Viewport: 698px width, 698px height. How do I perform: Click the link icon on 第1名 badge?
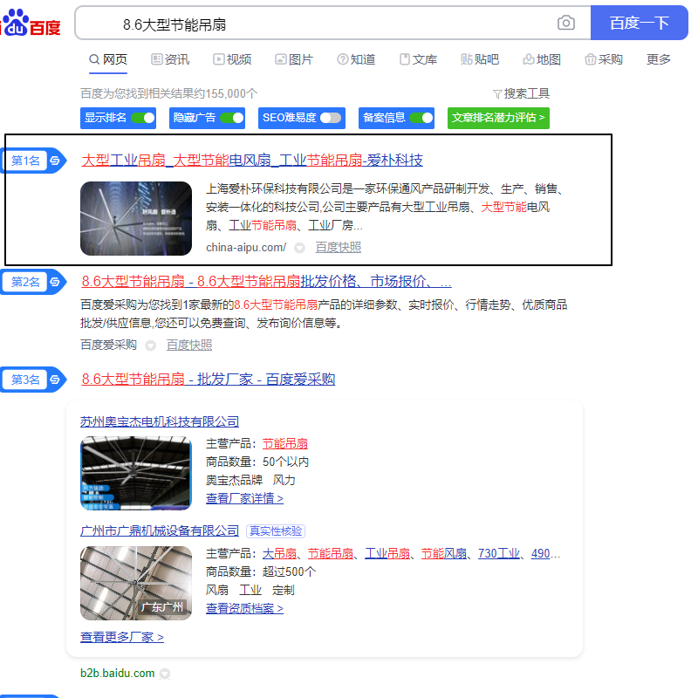55,161
